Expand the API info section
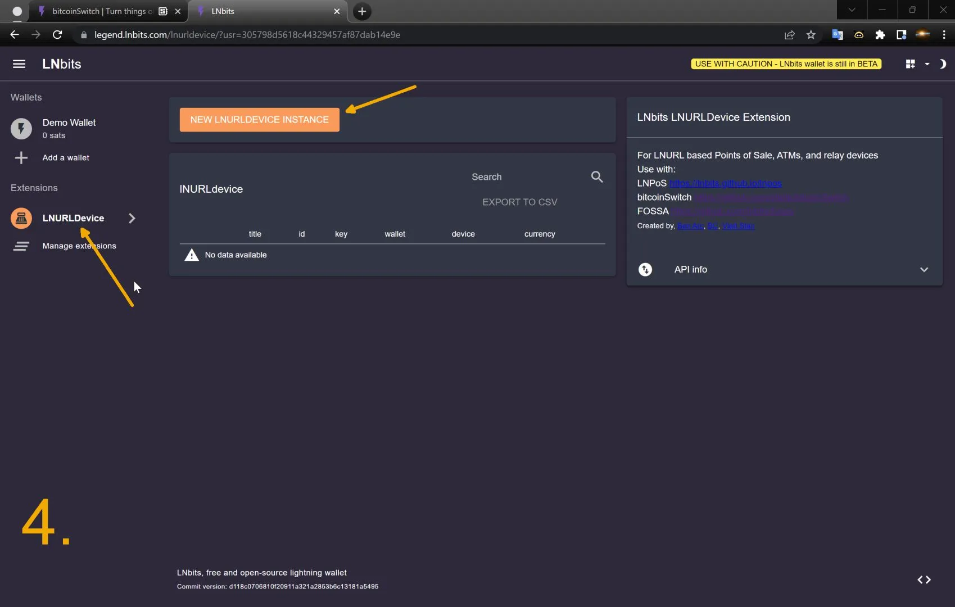 [x=924, y=270]
